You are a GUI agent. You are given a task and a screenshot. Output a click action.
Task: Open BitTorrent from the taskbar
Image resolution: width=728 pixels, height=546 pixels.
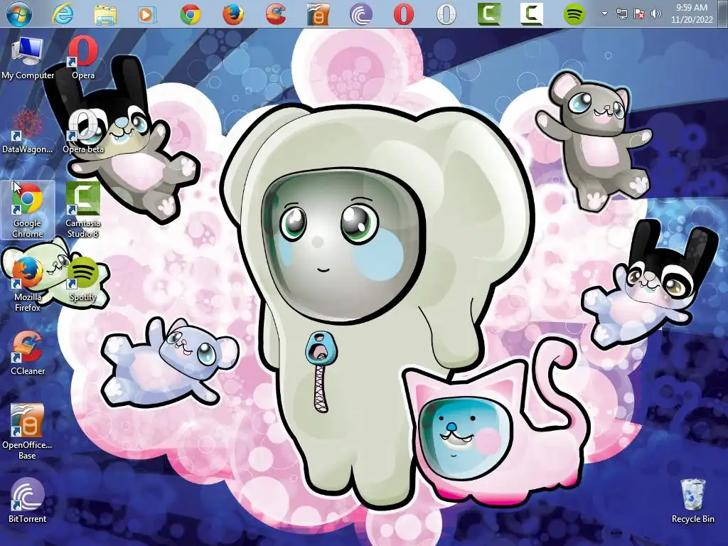pos(360,14)
